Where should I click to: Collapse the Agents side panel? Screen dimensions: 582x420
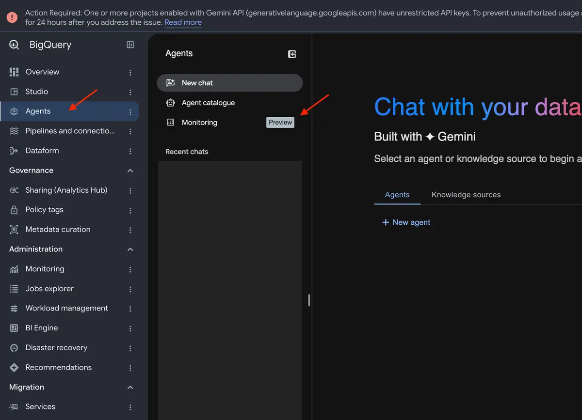click(x=292, y=54)
